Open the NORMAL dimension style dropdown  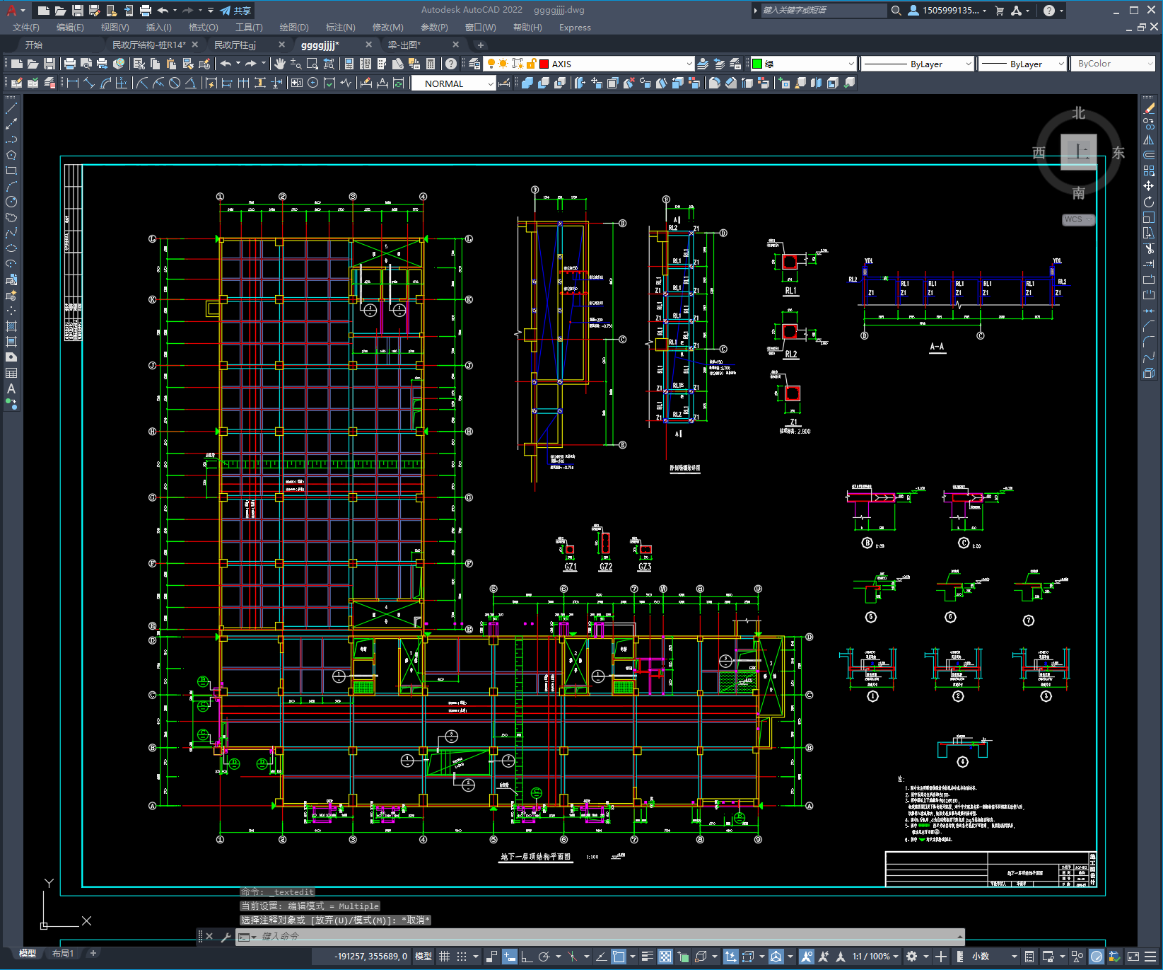click(x=453, y=83)
